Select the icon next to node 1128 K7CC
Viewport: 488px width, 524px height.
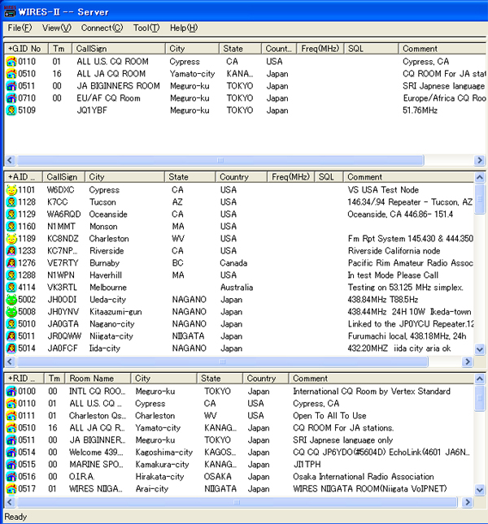point(11,202)
